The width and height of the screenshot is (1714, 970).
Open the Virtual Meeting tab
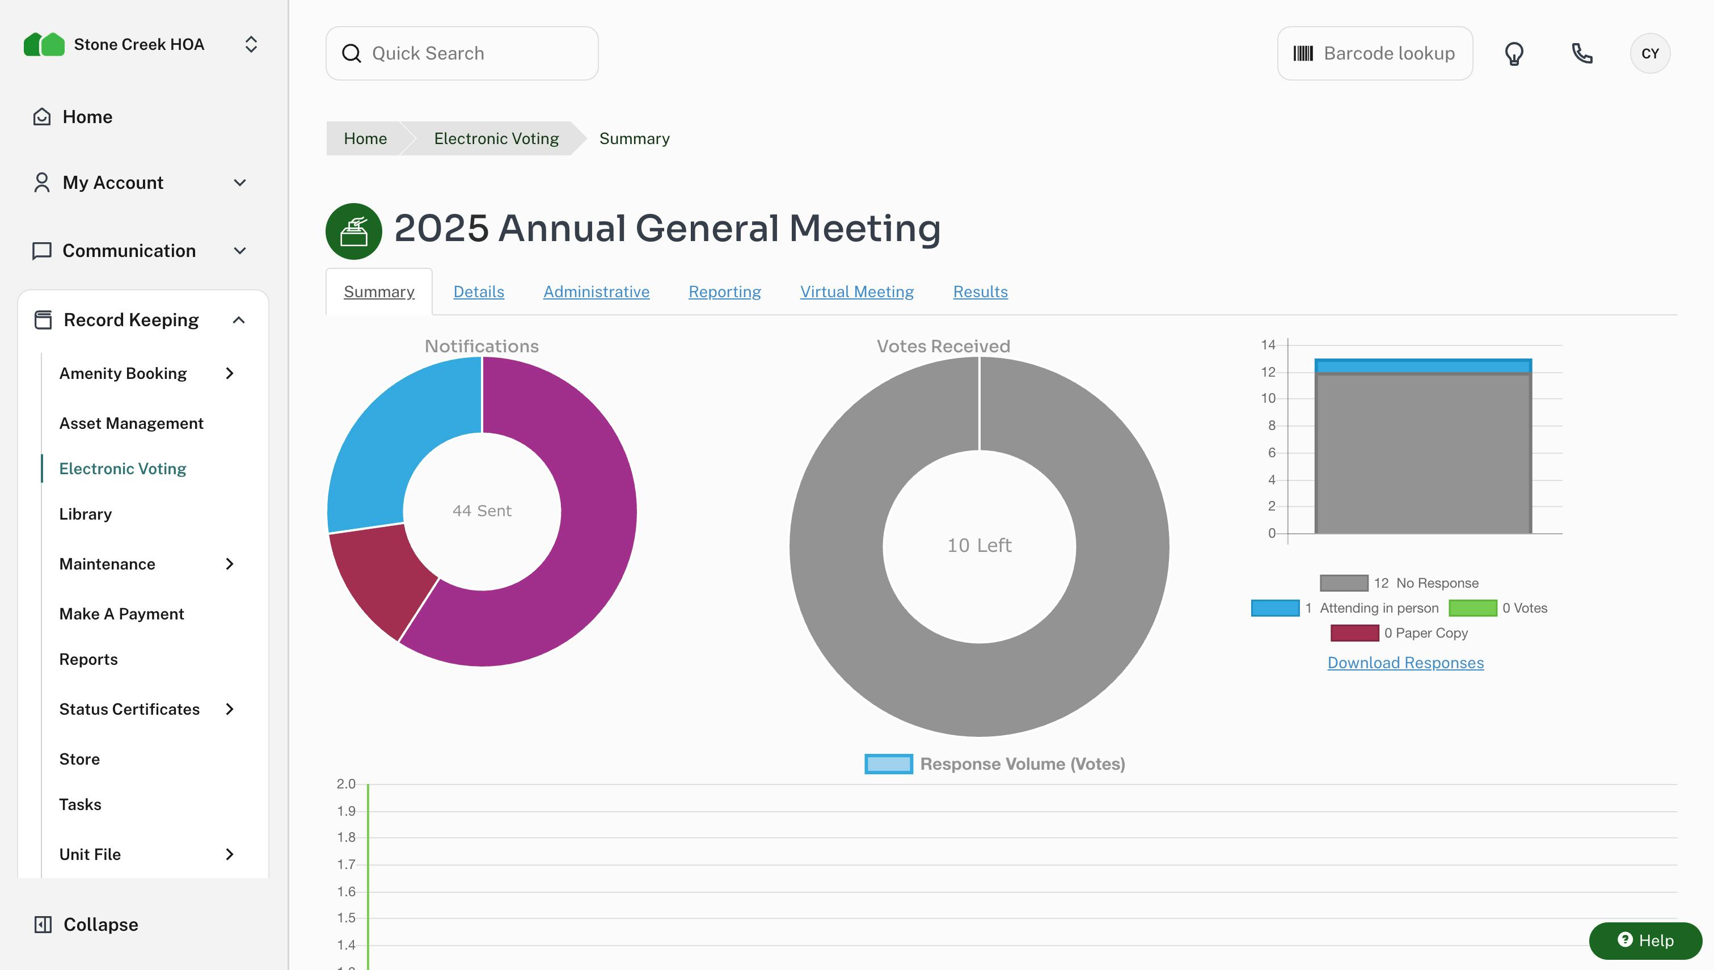click(856, 291)
